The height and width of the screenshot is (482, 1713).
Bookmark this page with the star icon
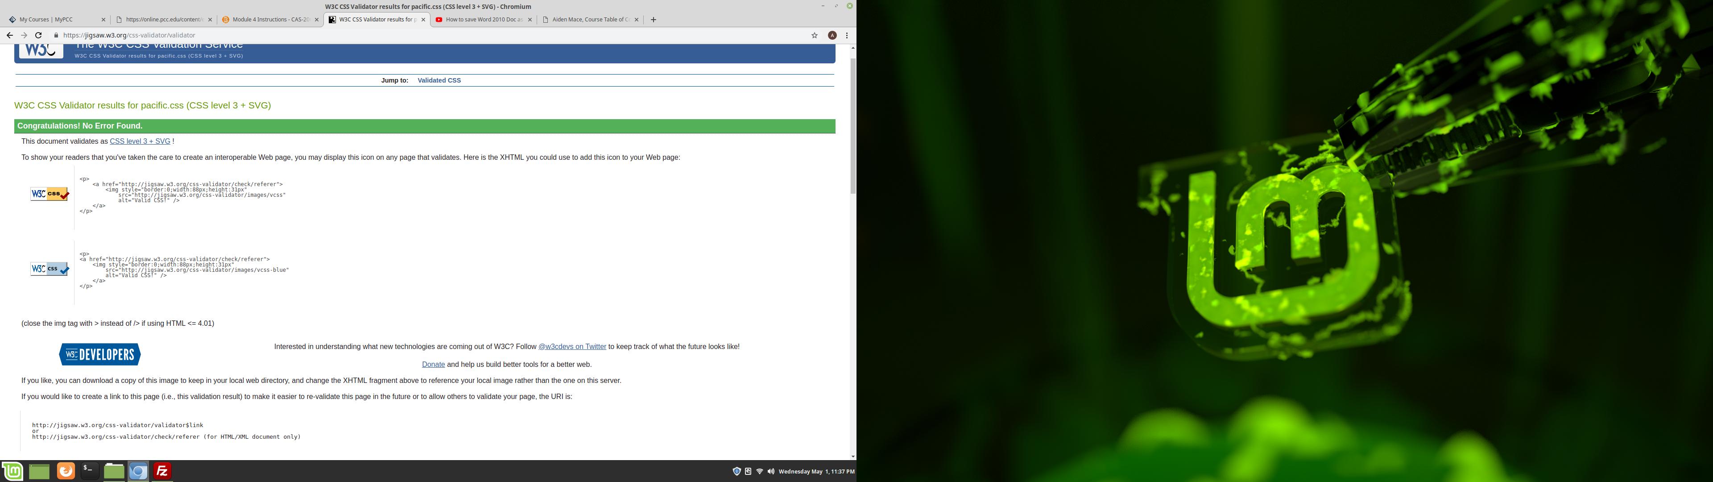tap(814, 35)
